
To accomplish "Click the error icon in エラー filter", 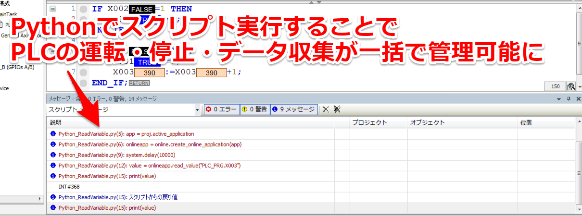I will (208, 109).
